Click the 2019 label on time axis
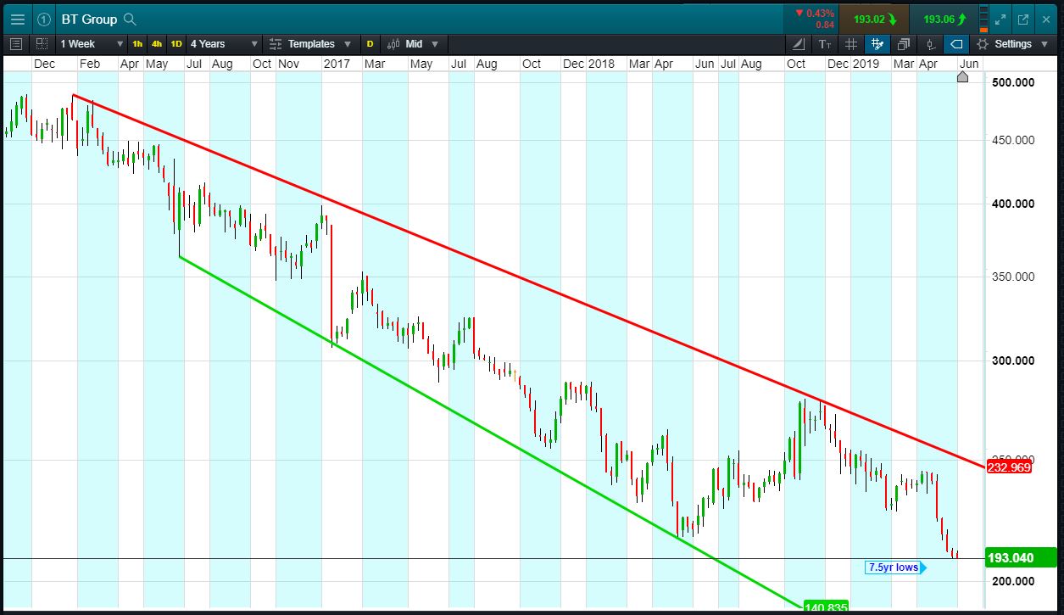 (866, 64)
